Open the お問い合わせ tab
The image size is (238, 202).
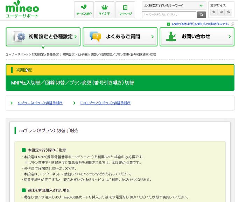click(197, 37)
